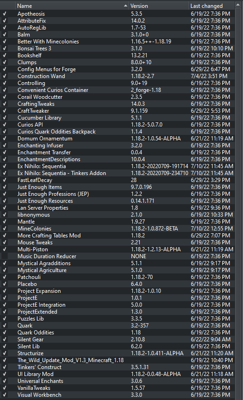Select Quark Oddities mod
The height and width of the screenshot is (400, 243).
pos(117,333)
